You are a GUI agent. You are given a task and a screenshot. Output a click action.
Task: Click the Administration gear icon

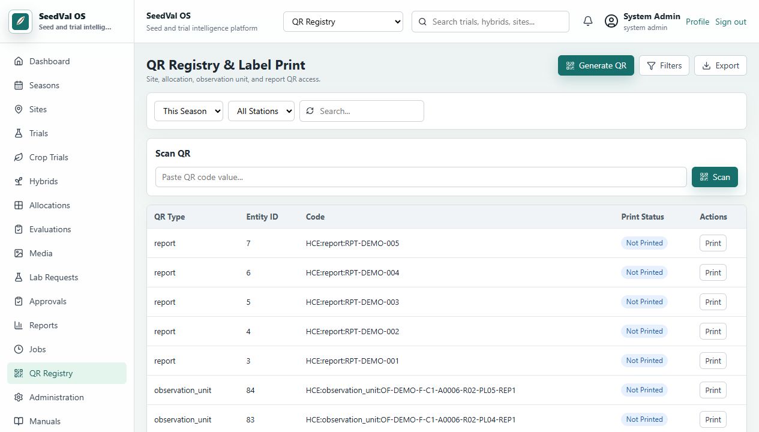pos(19,397)
